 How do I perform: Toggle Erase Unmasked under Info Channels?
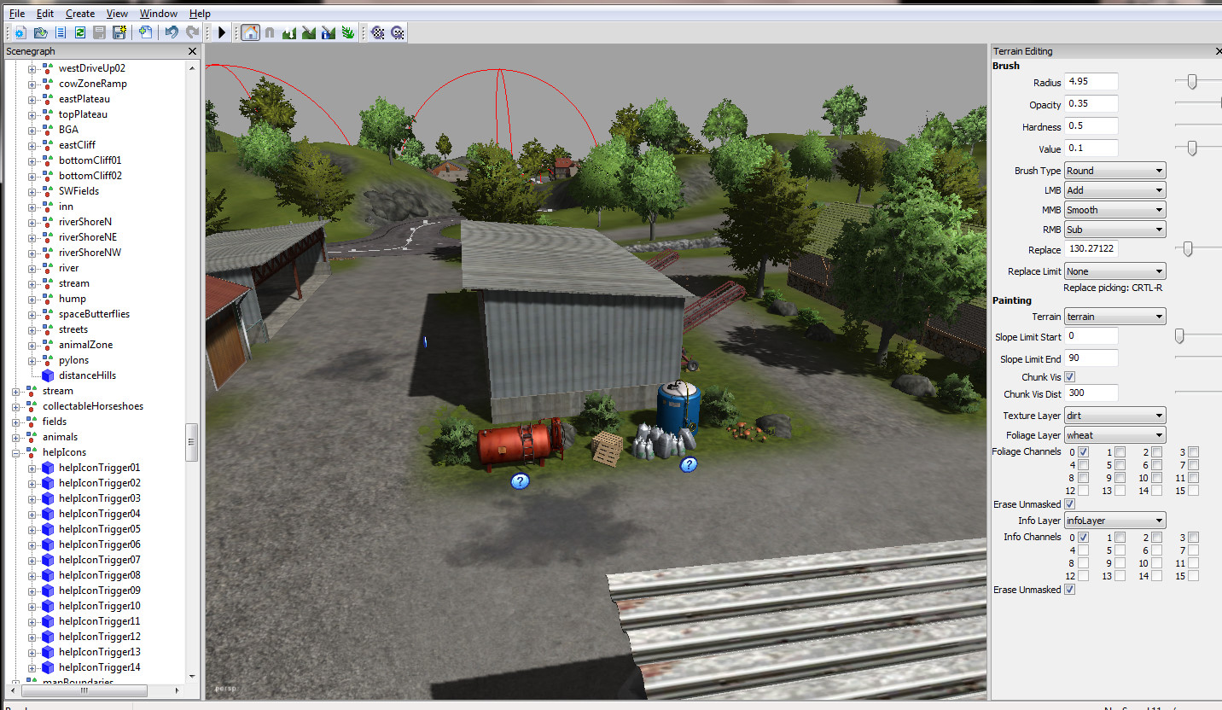point(1070,590)
